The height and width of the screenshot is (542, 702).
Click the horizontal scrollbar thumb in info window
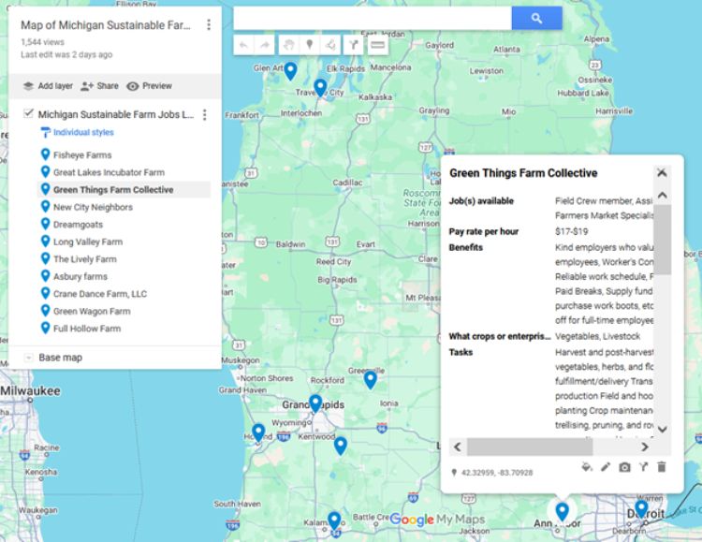530,447
